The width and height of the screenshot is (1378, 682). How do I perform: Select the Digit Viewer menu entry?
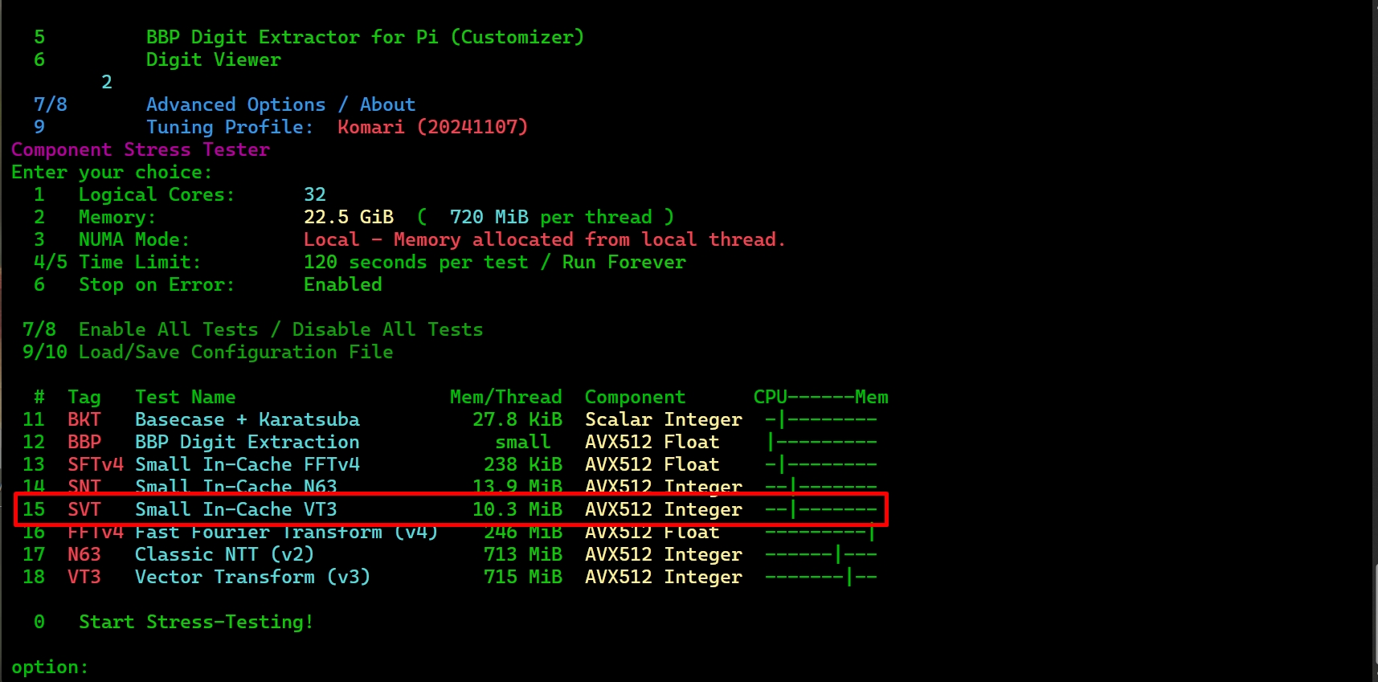213,60
